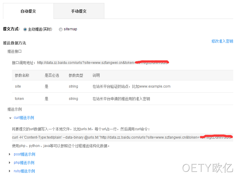This screenshot has height=177, width=238.
Task: Click the 提交方式 label
Action: [x=11, y=29]
